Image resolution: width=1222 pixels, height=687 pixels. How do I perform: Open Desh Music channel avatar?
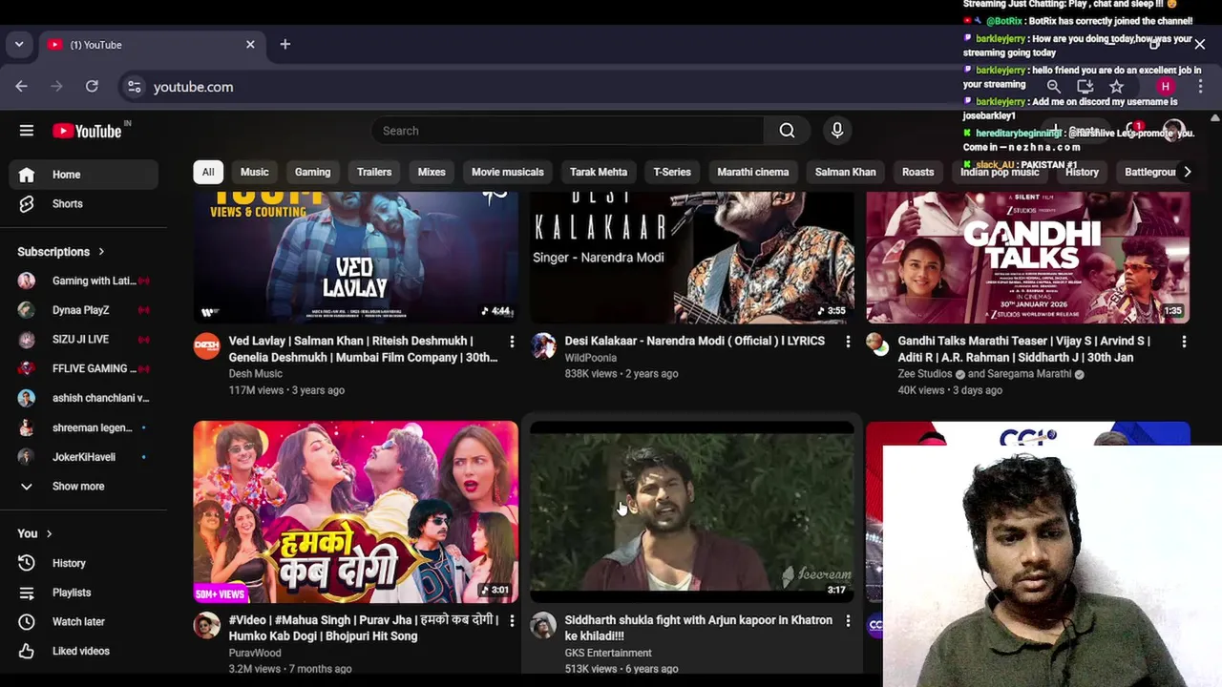pyautogui.click(x=207, y=345)
